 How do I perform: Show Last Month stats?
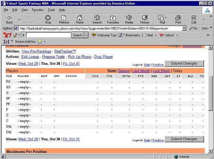pyautogui.click(x=141, y=71)
